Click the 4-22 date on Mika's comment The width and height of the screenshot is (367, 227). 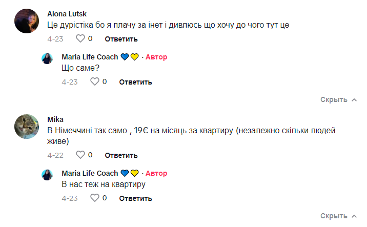(55, 155)
